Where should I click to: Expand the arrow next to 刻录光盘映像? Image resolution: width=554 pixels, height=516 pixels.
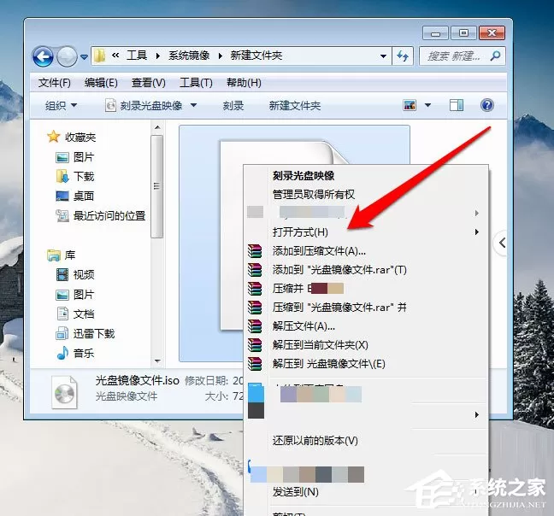(193, 105)
